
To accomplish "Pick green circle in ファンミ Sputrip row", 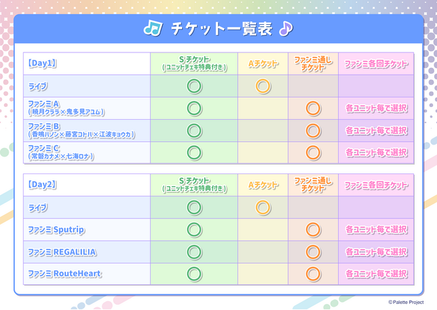I will tap(194, 229).
